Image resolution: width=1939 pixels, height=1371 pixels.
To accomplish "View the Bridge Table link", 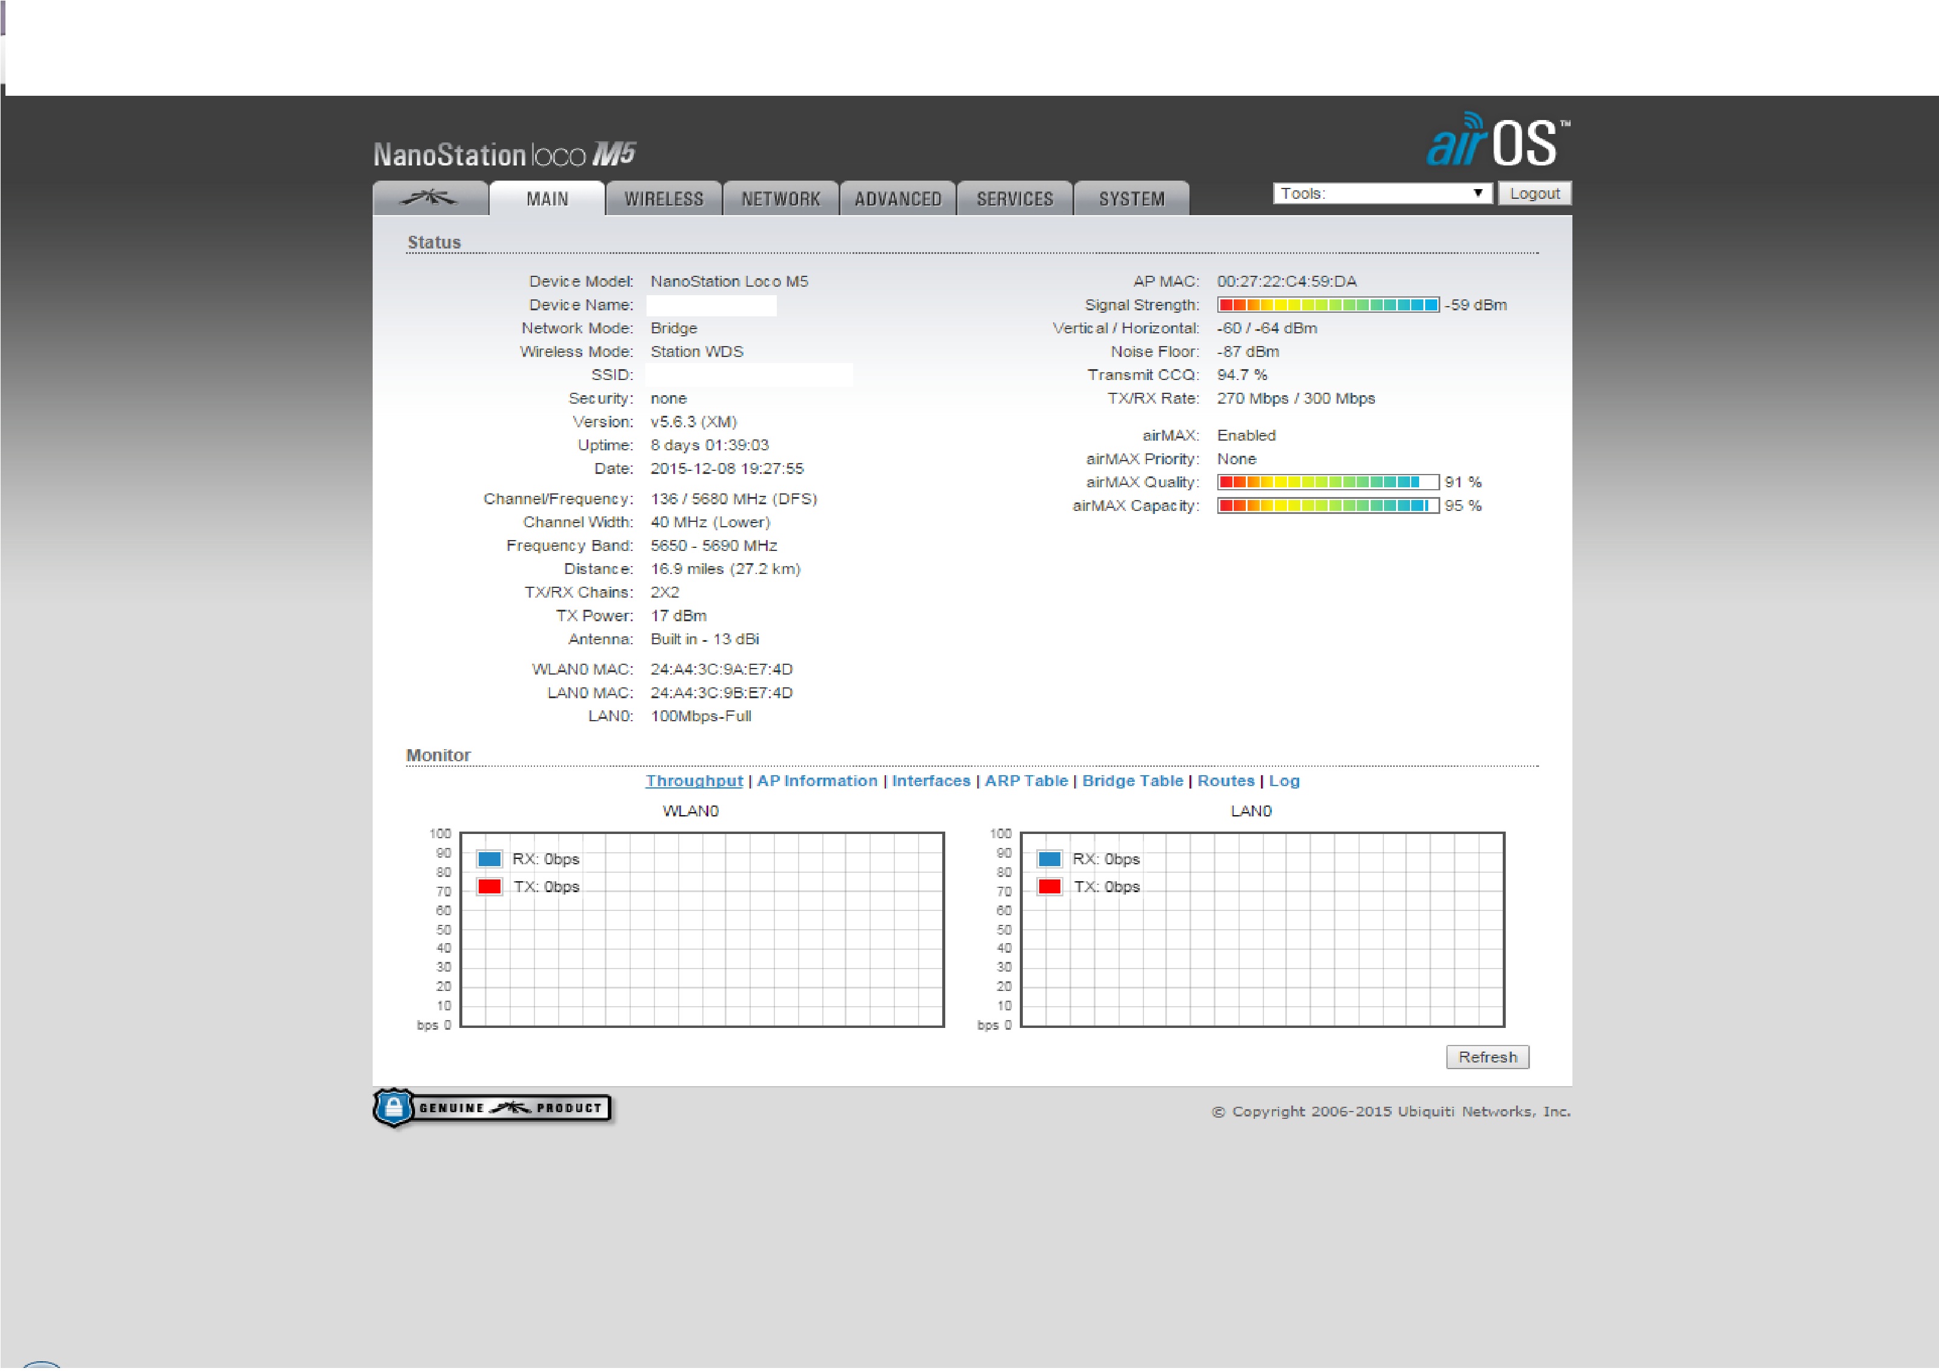I will (x=1132, y=781).
